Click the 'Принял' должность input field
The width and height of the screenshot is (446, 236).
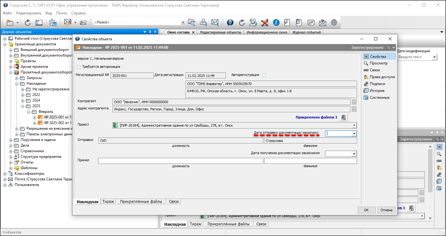181,161
